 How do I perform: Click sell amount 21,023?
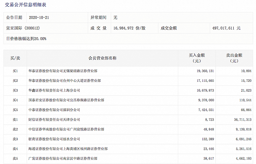pos(246,91)
